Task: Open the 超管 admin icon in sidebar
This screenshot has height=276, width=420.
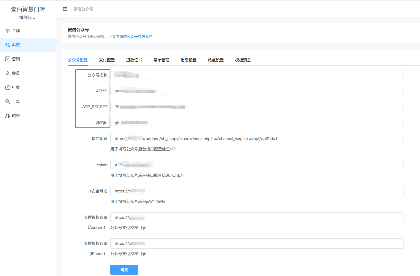Action: point(8,116)
